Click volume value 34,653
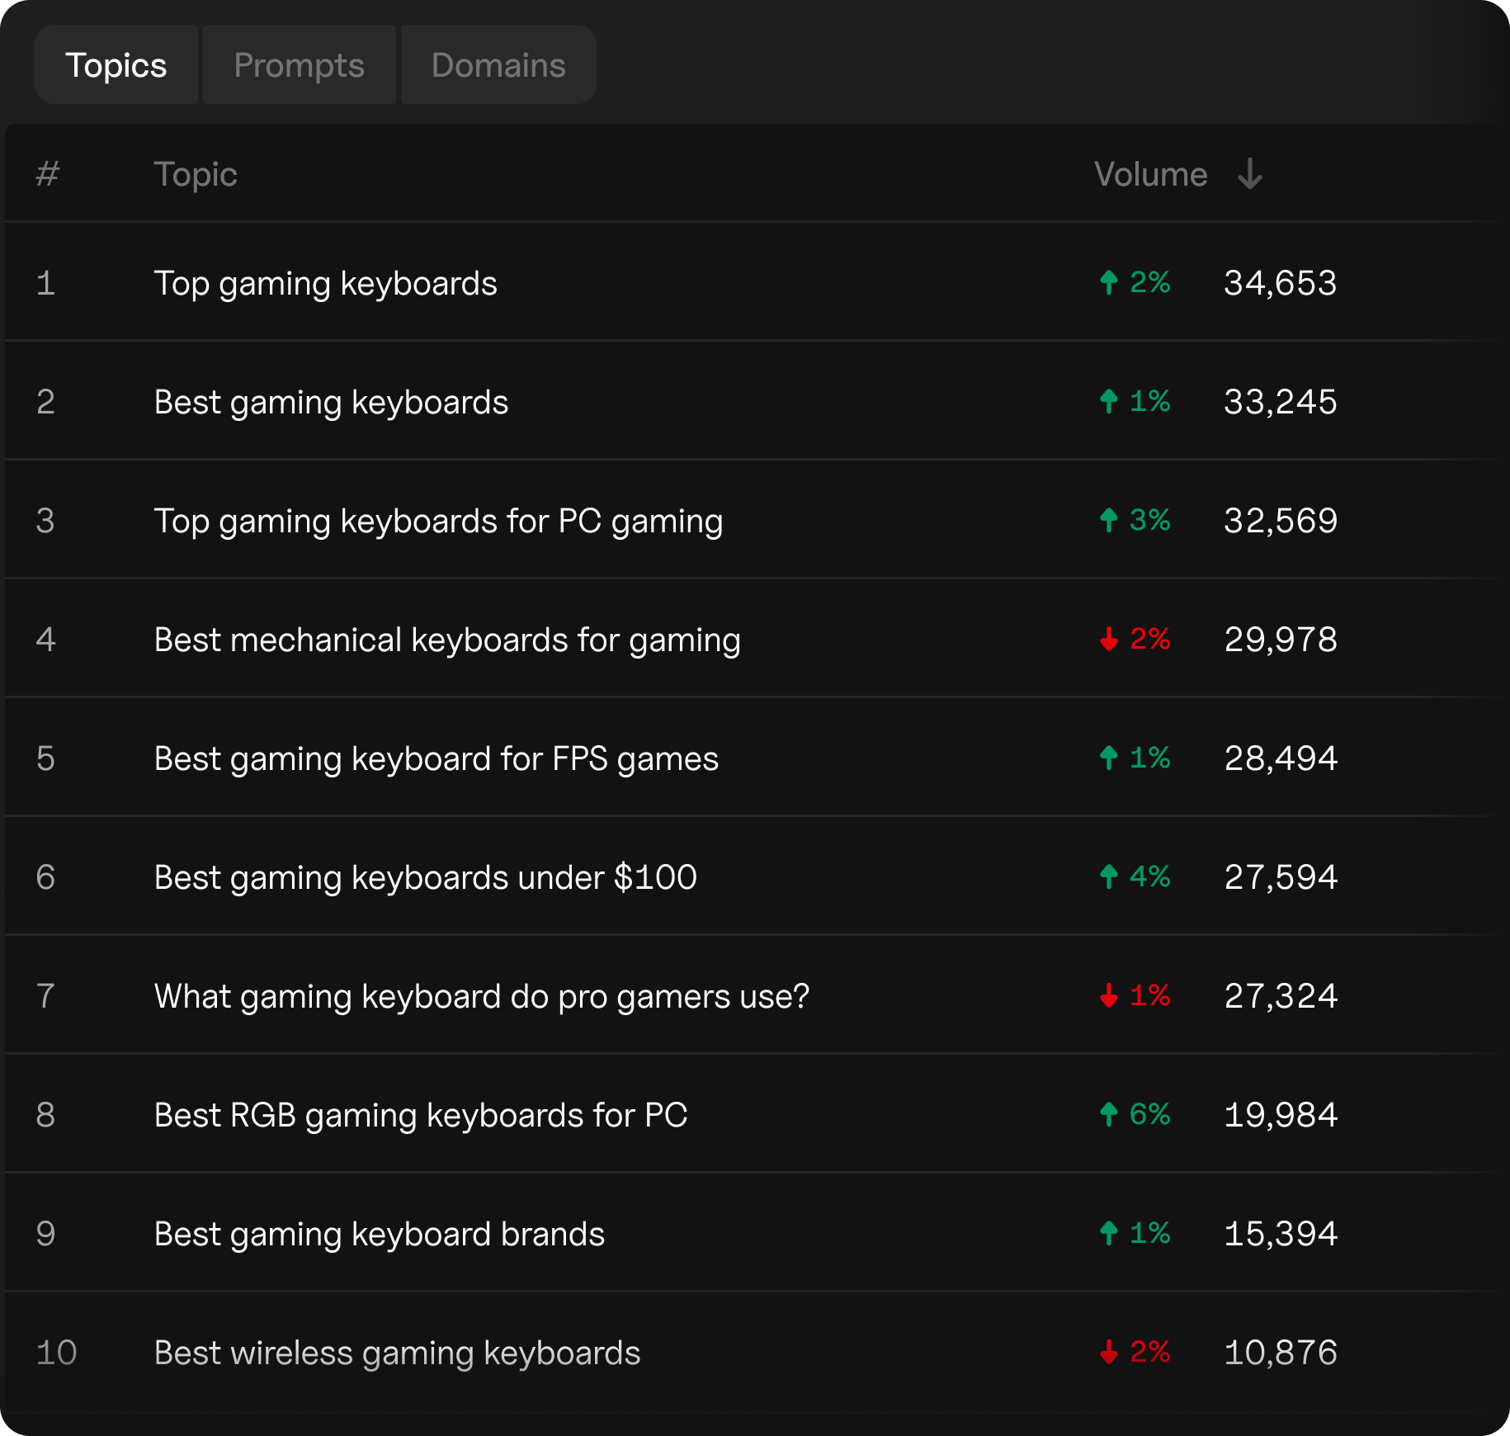The image size is (1510, 1436). 1280,284
